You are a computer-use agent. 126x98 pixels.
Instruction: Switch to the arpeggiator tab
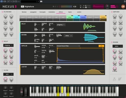(x=33, y=12)
